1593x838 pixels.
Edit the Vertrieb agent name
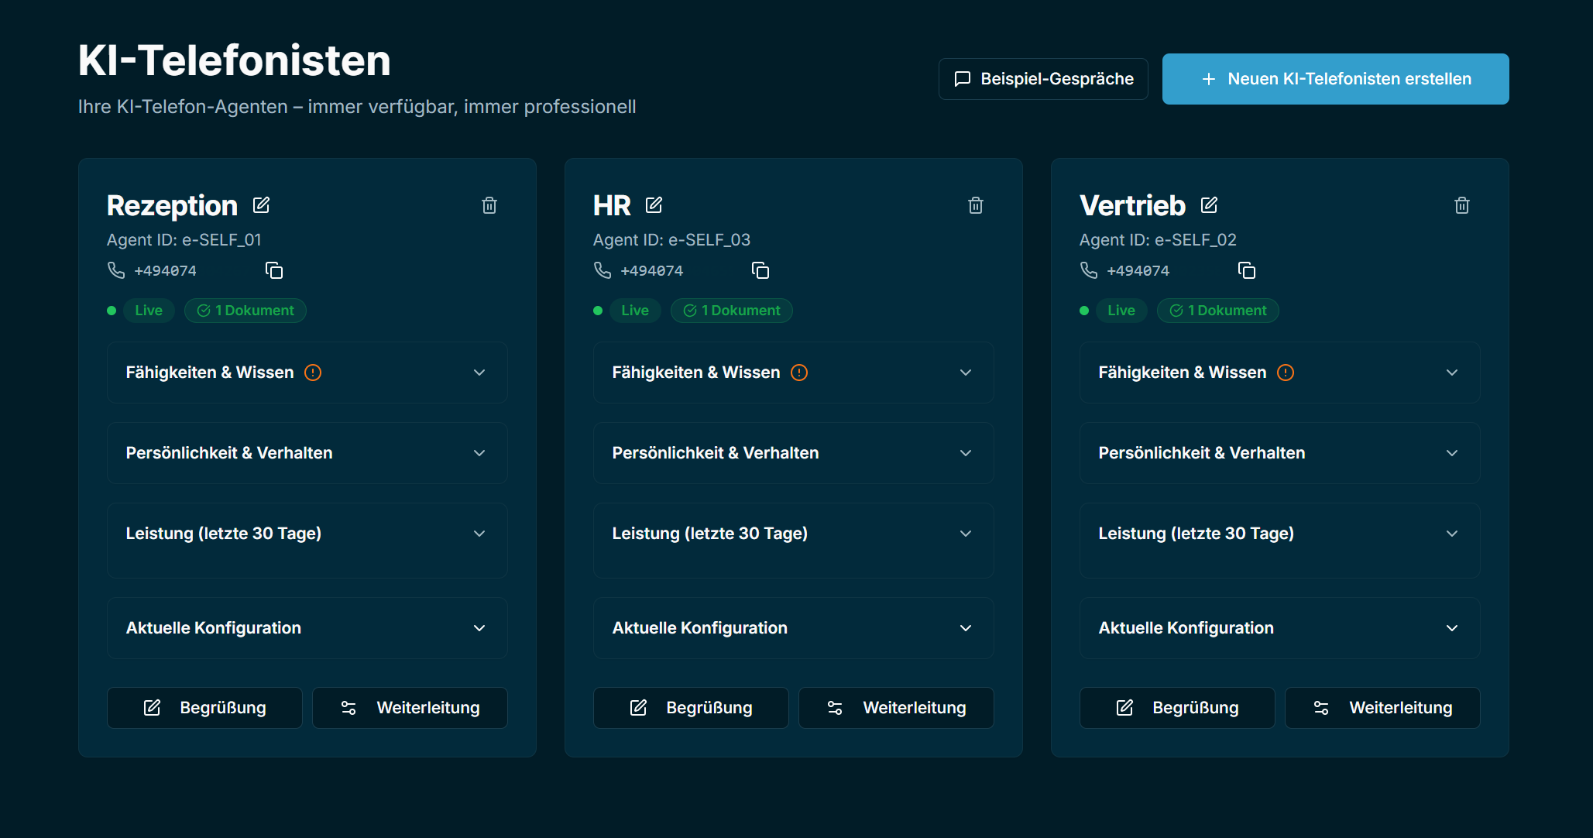(1209, 205)
